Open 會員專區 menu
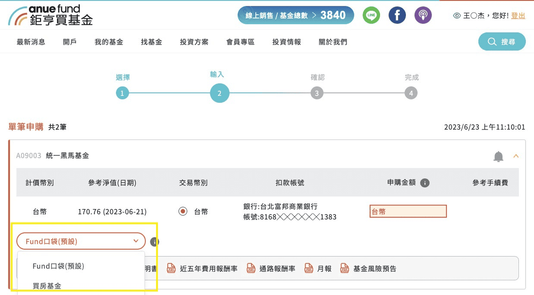Screen dimensions: 534x295 (240, 42)
